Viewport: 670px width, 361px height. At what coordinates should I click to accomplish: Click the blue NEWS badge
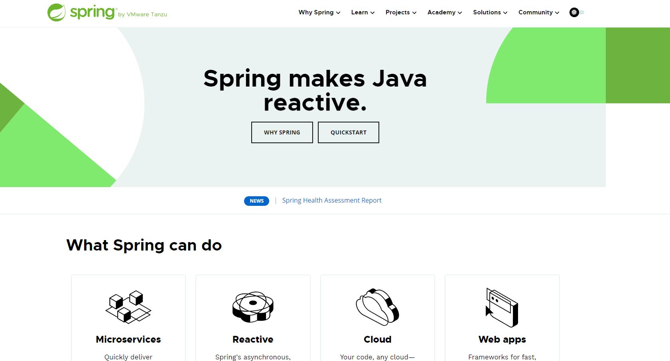coord(256,201)
